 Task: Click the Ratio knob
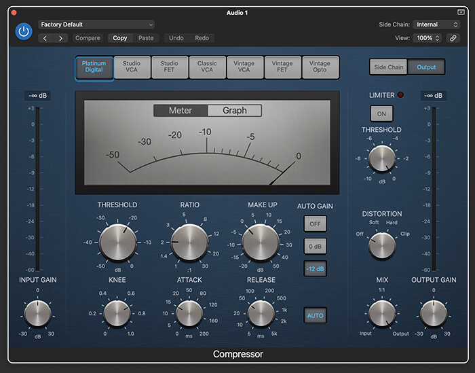189,243
